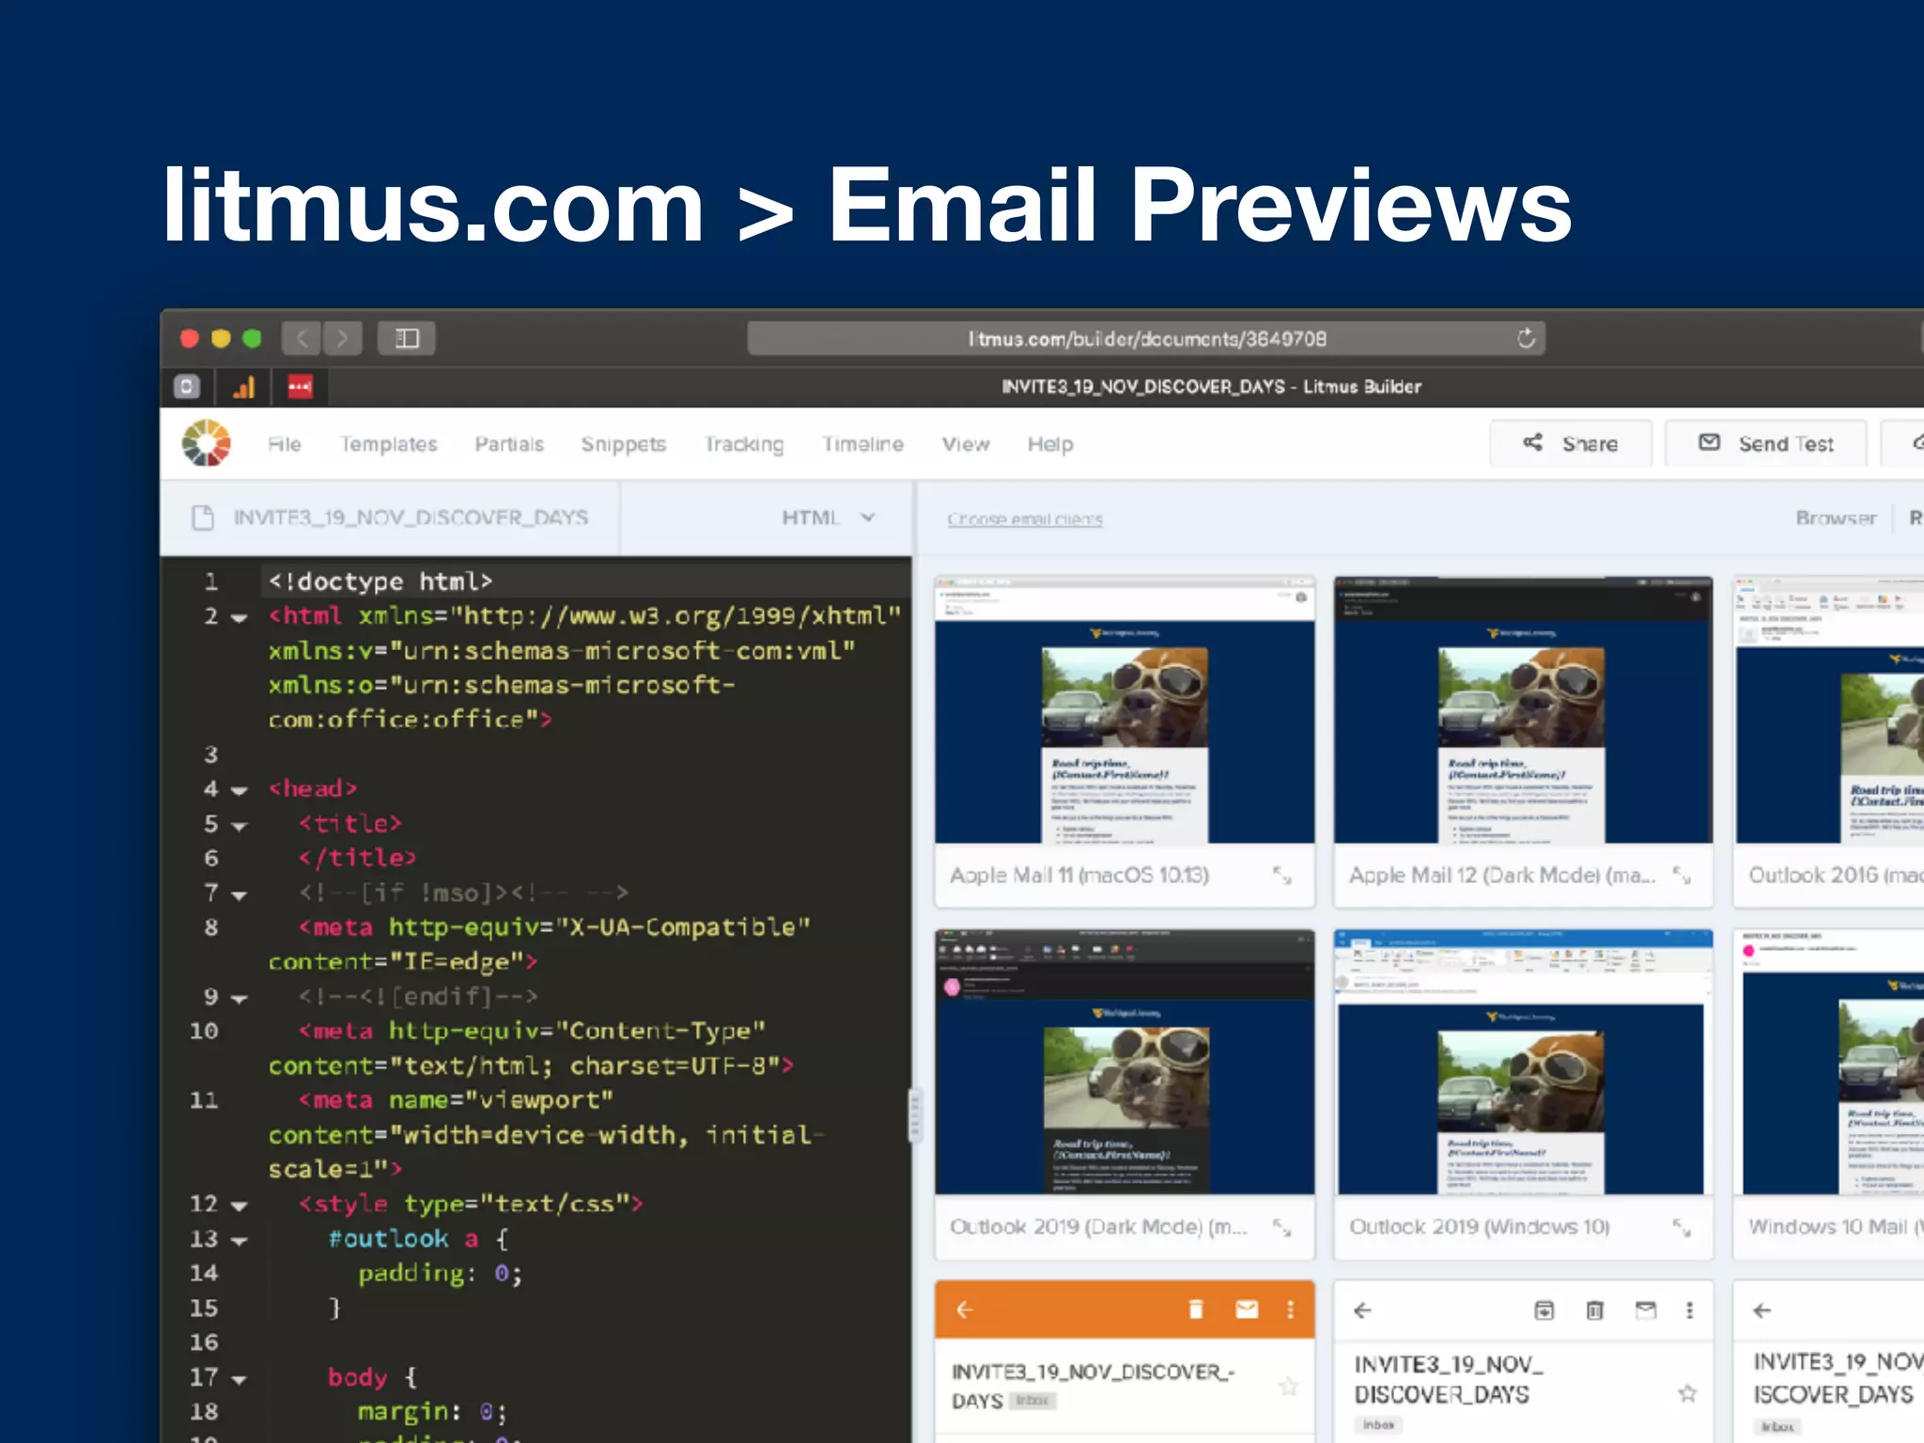This screenshot has height=1443, width=1924.
Task: Click the trash icon in orange email header
Action: click(1195, 1310)
